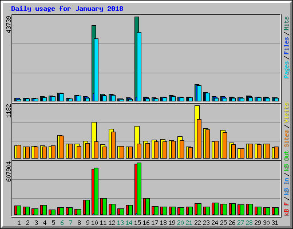Click day label '8' on the x-axis
Image resolution: width=293 pixels, height=229 pixels.
coord(79,223)
